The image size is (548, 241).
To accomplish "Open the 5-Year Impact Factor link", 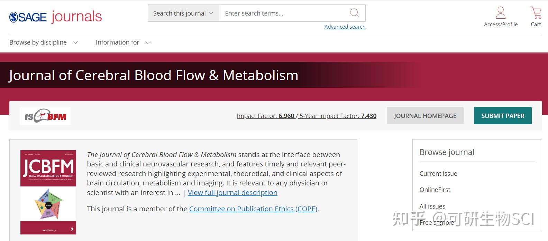I will tap(338, 116).
